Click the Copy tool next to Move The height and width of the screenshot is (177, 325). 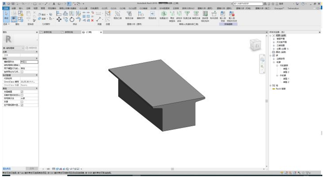point(65,20)
